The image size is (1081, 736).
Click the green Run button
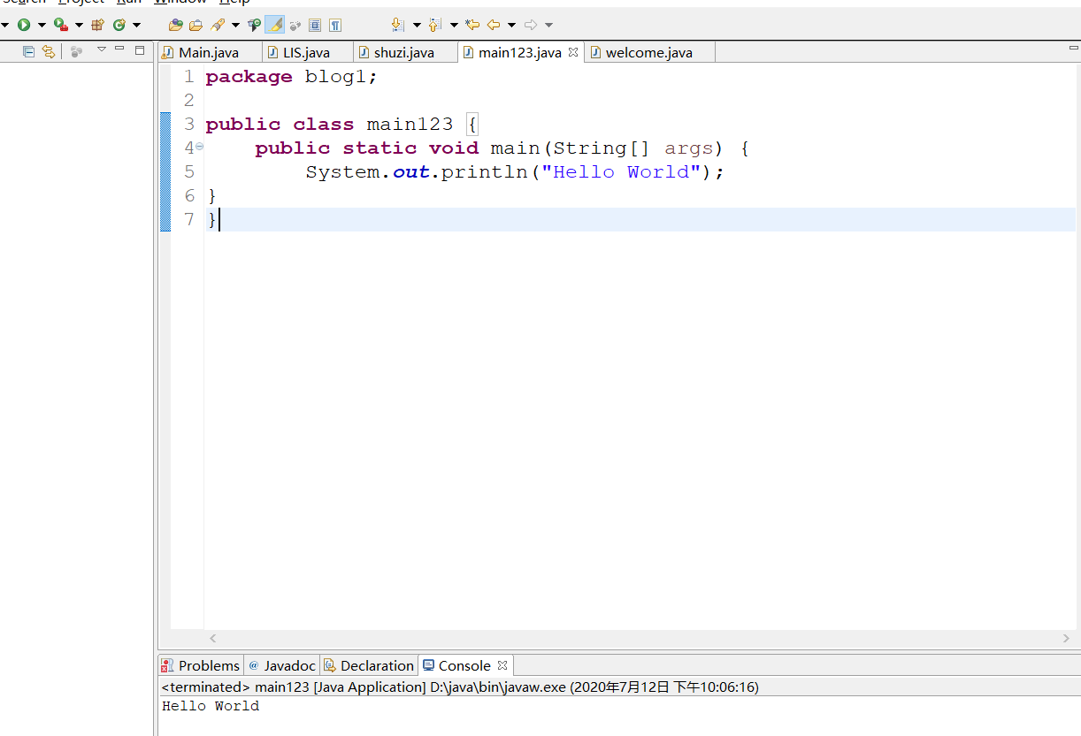[23, 25]
